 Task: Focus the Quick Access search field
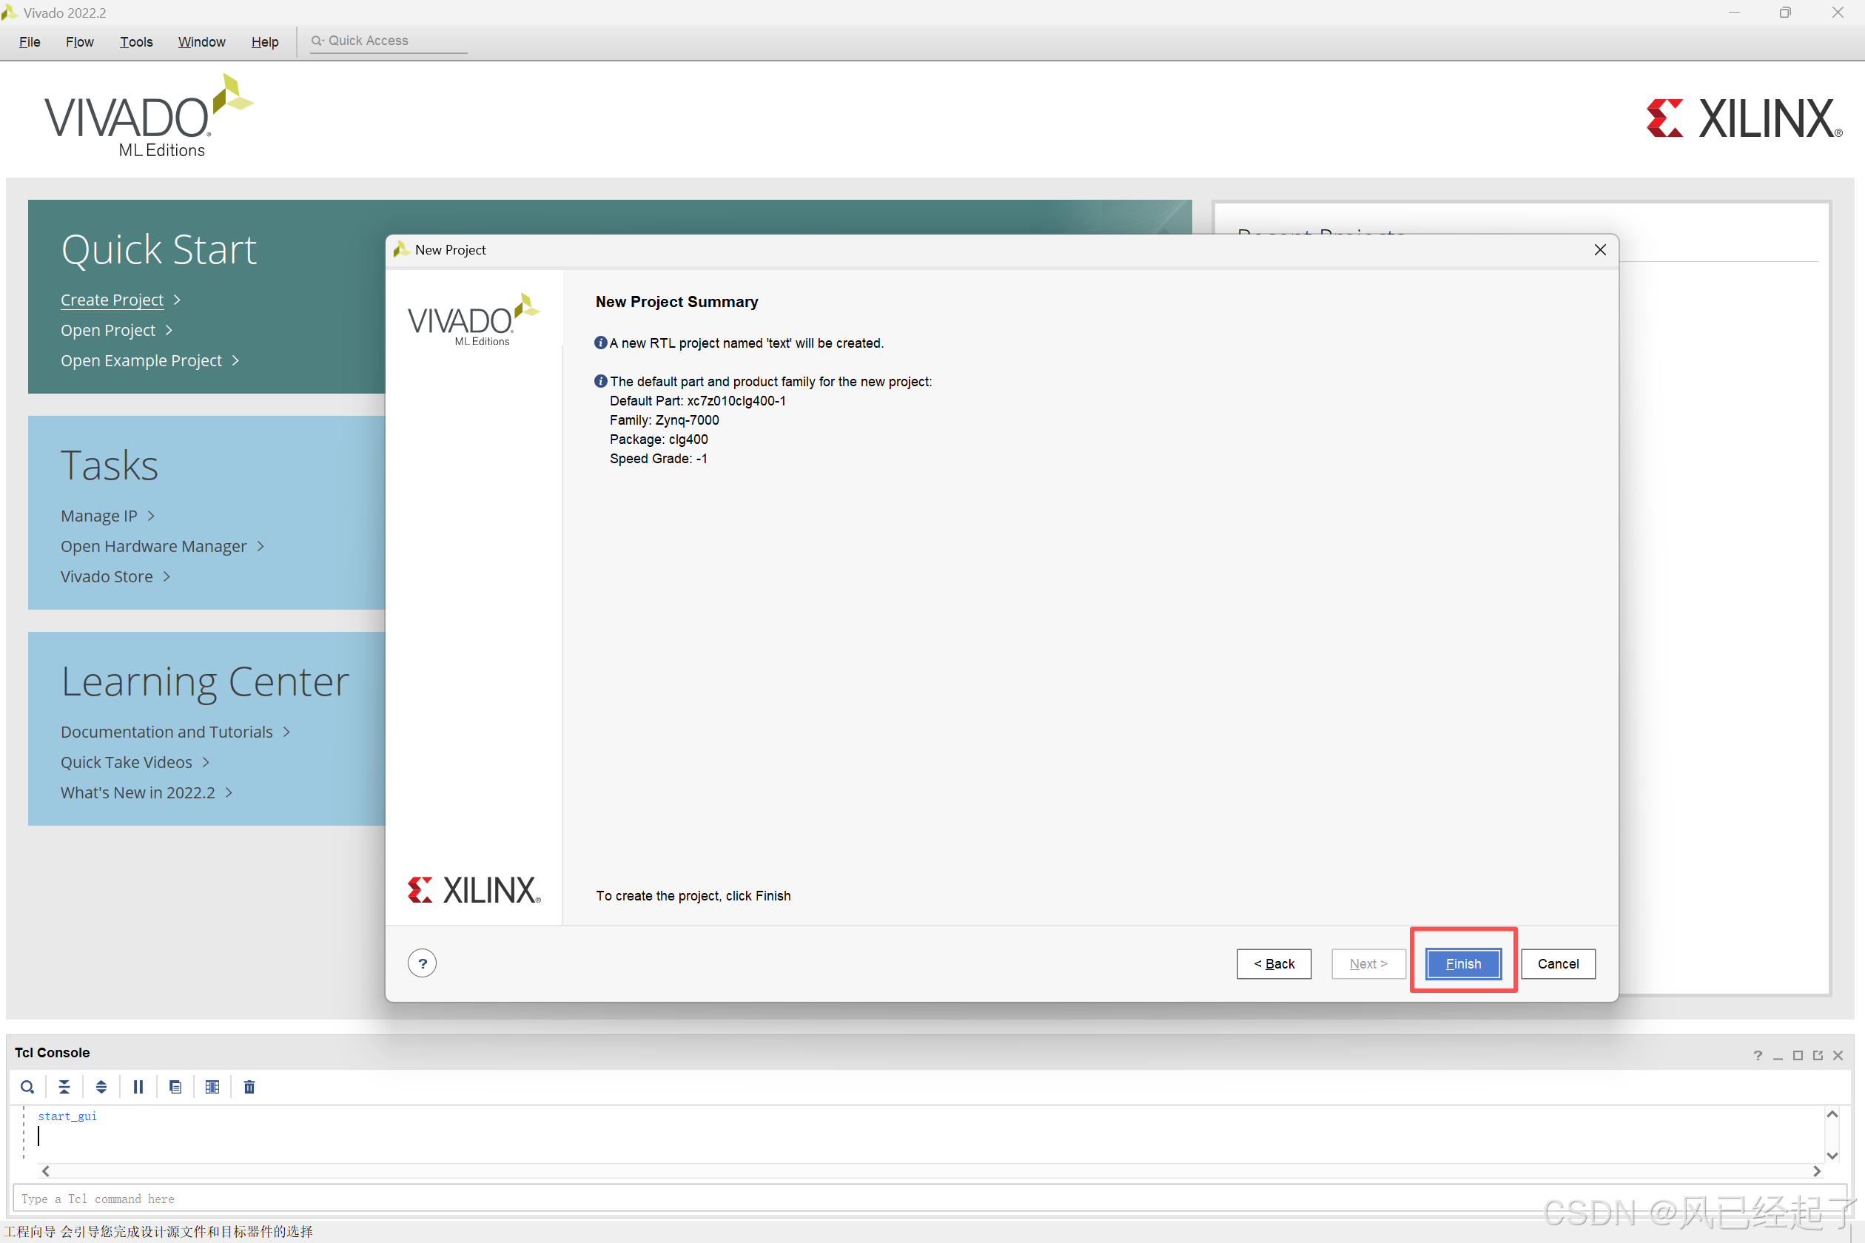coord(389,41)
